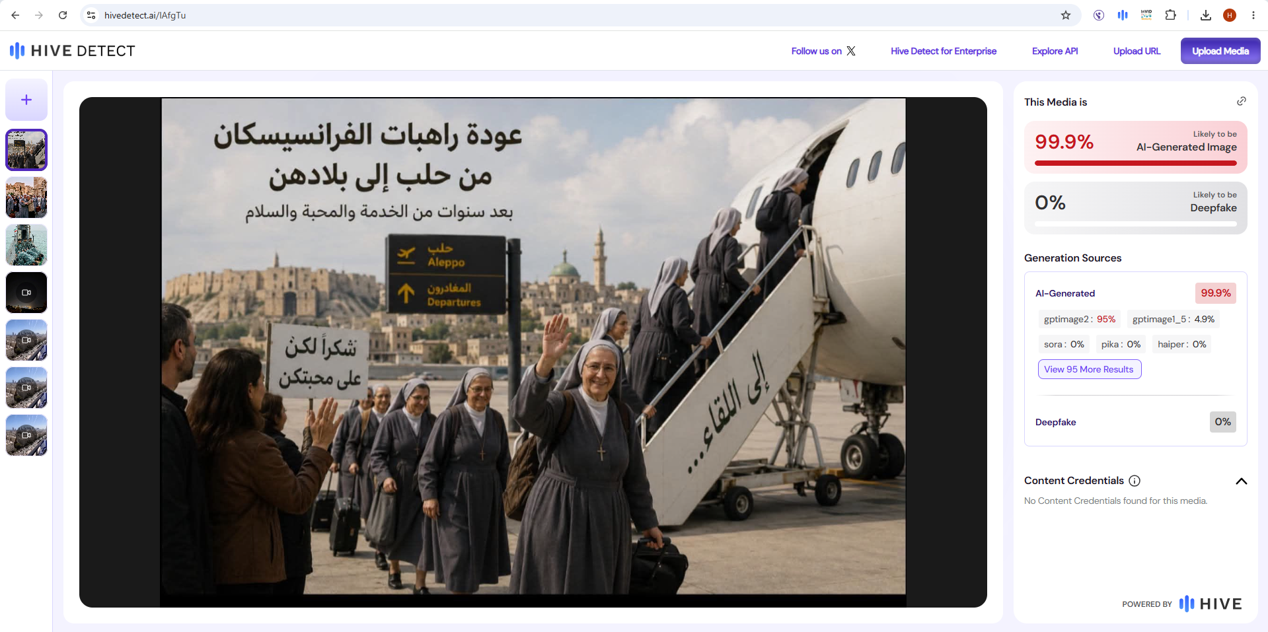The image size is (1268, 632).
Task: Select the sixth video thumbnail
Action: pos(26,388)
